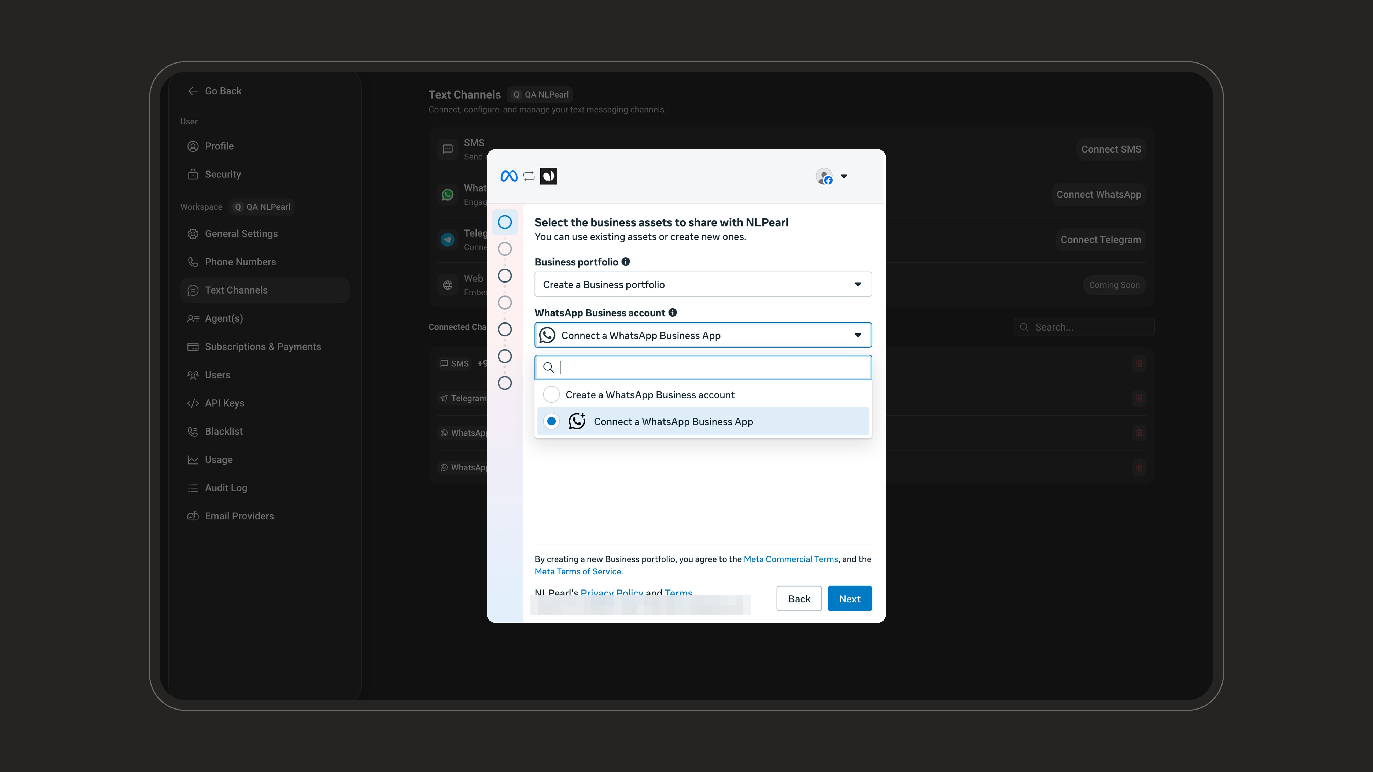Click the Connect Telegram button

coord(1101,240)
